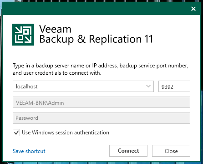Click the VEEAM-BNR\Admin username field
The width and height of the screenshot is (203, 164).
tap(101, 102)
